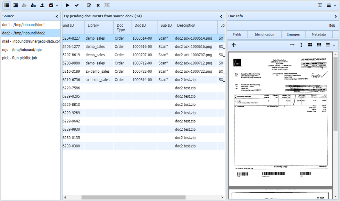Click the remove user icon
Screen dimensions: 340x201
coord(33,5)
